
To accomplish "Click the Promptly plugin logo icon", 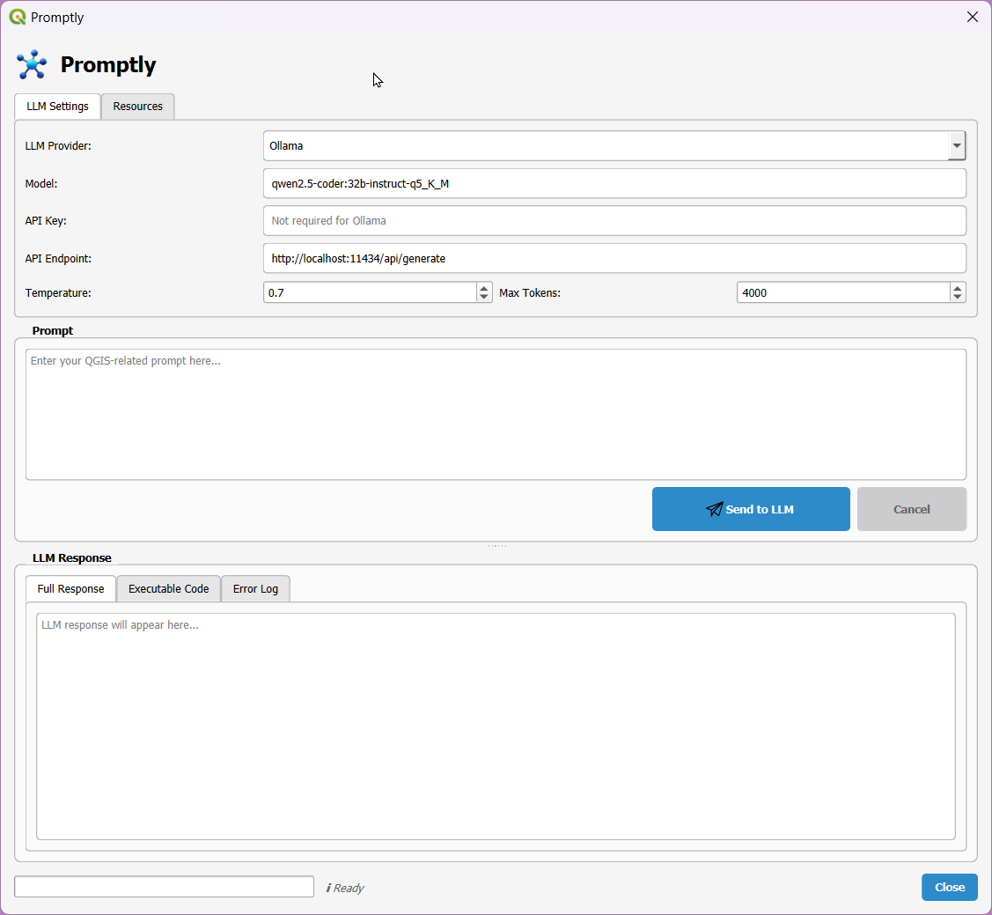I will click(x=32, y=63).
